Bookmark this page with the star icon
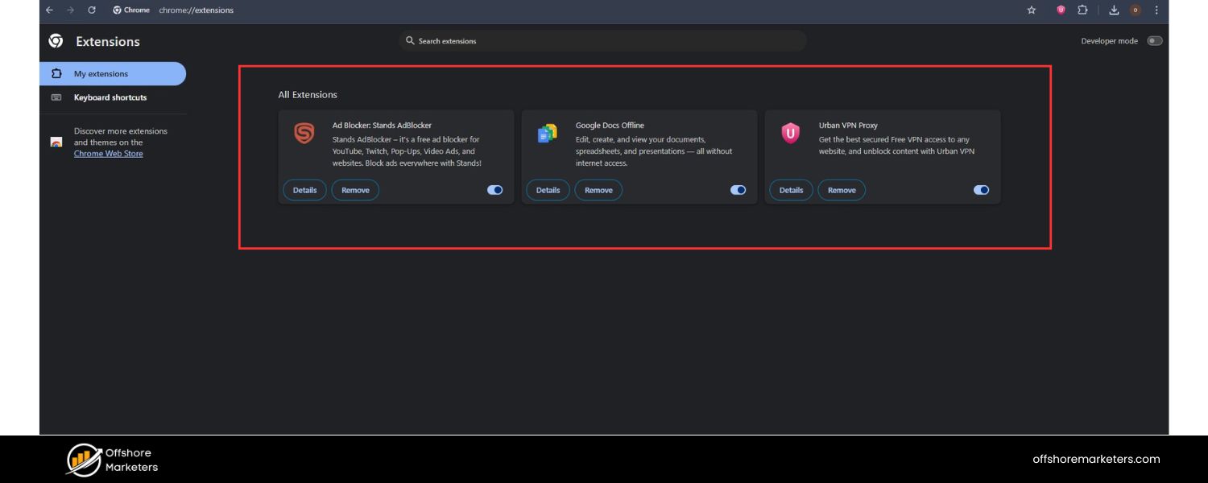This screenshot has width=1208, height=483. pos(1031,10)
